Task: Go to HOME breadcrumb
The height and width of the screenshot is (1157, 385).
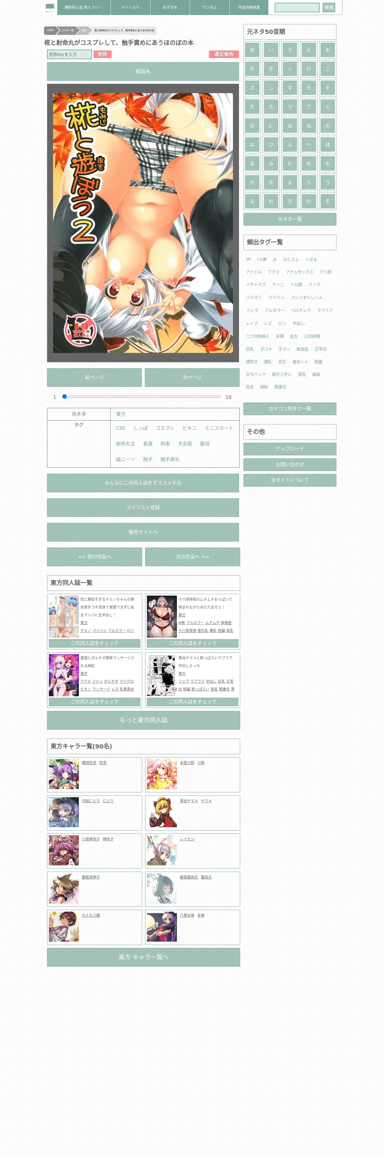Action: point(50,31)
